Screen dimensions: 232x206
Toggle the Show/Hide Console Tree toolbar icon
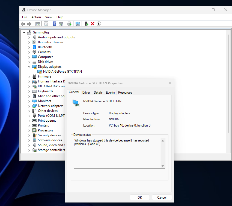tap(38, 24)
